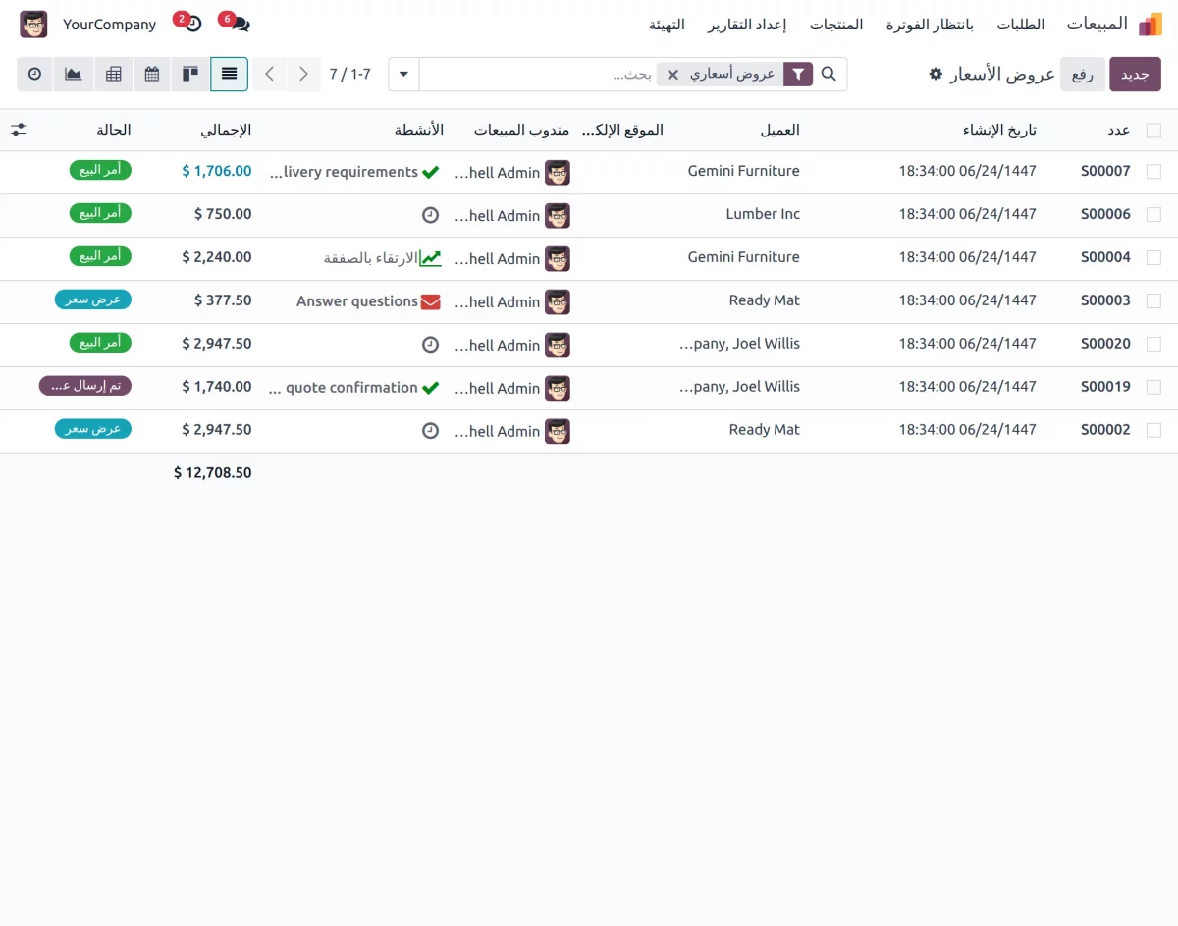1178x926 pixels.
Task: Check the checkbox for order S00002
Action: pyautogui.click(x=1156, y=430)
